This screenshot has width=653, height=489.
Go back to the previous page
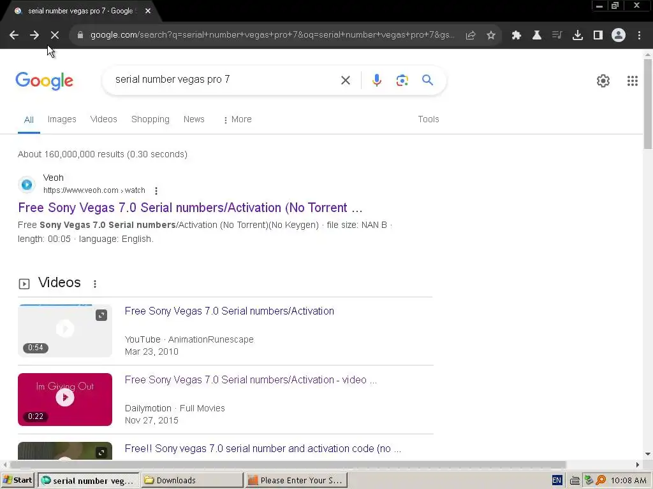(x=14, y=36)
